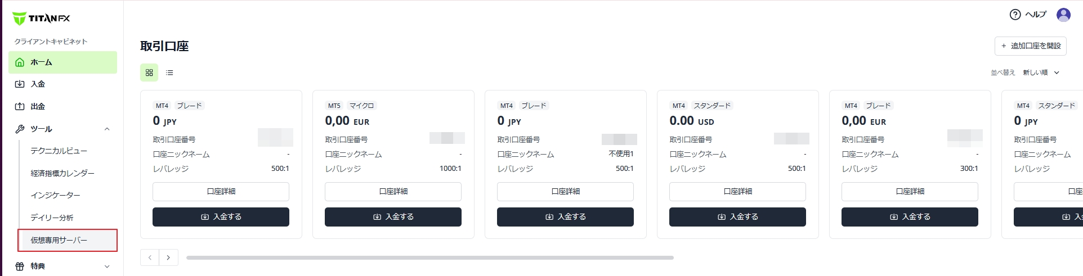Click the gift icon for 特典

coord(20,266)
